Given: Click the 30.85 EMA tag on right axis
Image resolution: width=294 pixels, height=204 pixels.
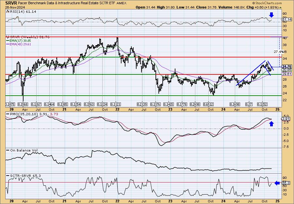Looking at the screenshot, I should click(x=287, y=70).
